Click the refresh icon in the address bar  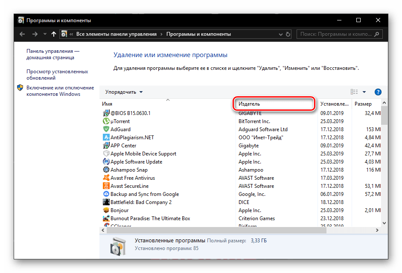coord(288,34)
